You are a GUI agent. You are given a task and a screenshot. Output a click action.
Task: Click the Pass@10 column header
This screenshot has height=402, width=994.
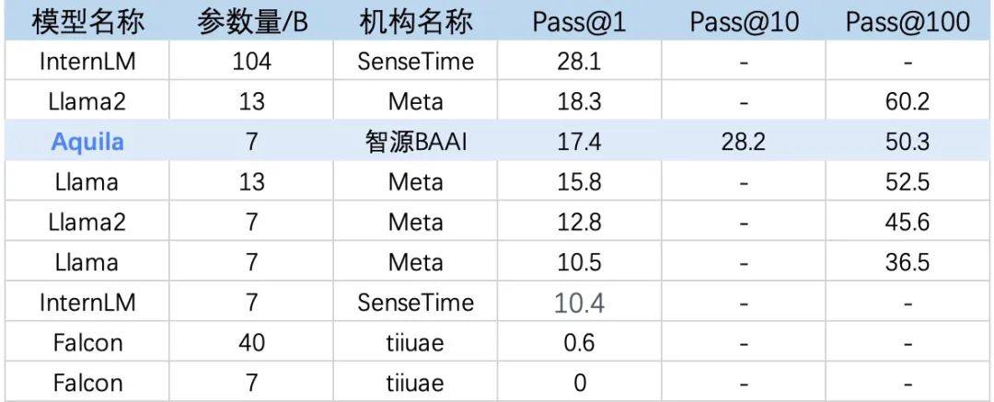[744, 22]
